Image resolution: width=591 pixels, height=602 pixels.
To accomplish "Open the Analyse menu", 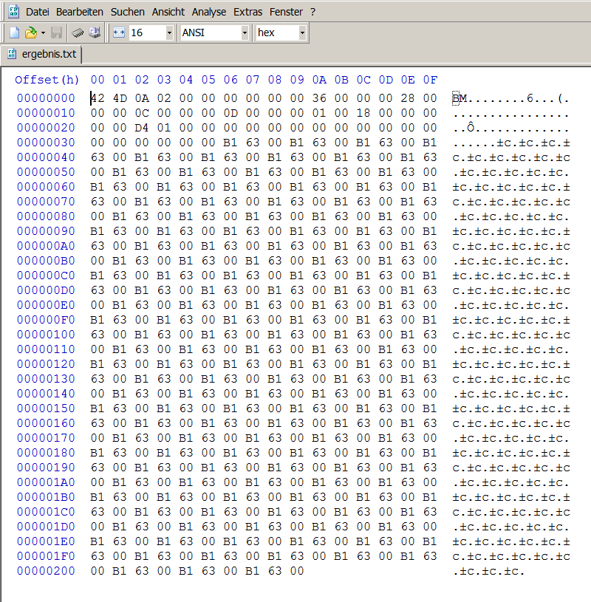I will (209, 12).
